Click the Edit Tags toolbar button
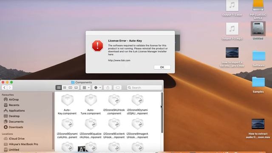272x153 pixels. point(117,88)
